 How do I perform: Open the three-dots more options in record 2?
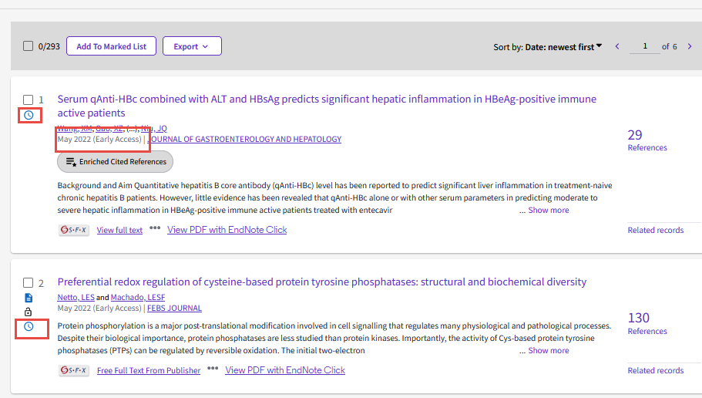click(213, 369)
